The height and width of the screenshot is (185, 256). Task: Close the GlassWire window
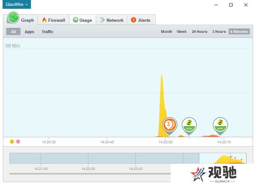pyautogui.click(x=246, y=5)
